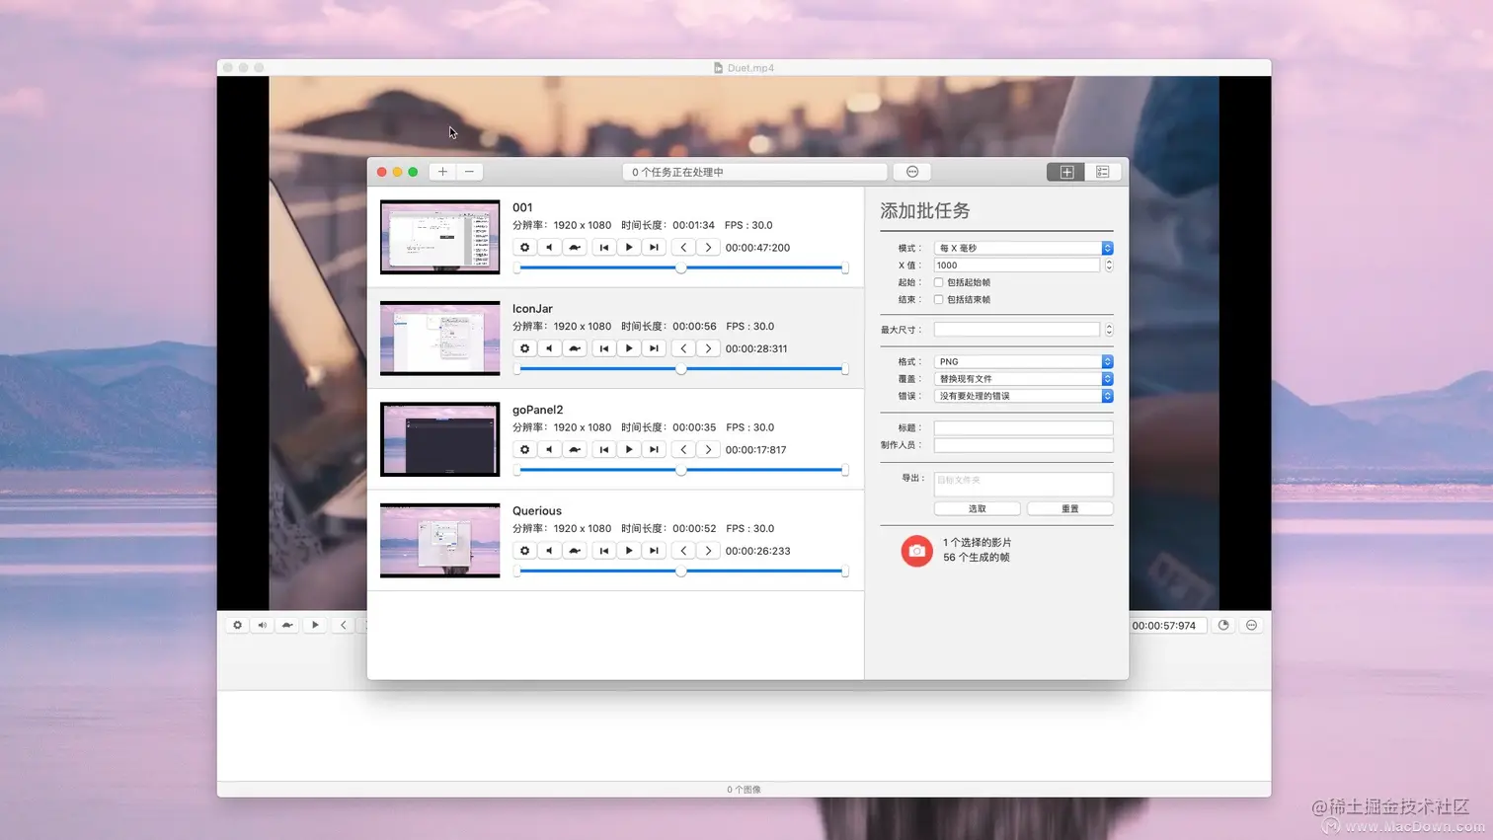This screenshot has width=1493, height=840.
Task: Mute audio on the goPanel2 row
Action: pos(549,449)
